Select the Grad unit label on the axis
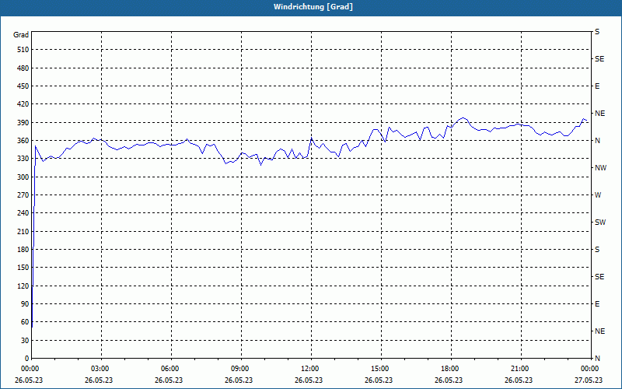The width and height of the screenshot is (622, 389). [21, 35]
